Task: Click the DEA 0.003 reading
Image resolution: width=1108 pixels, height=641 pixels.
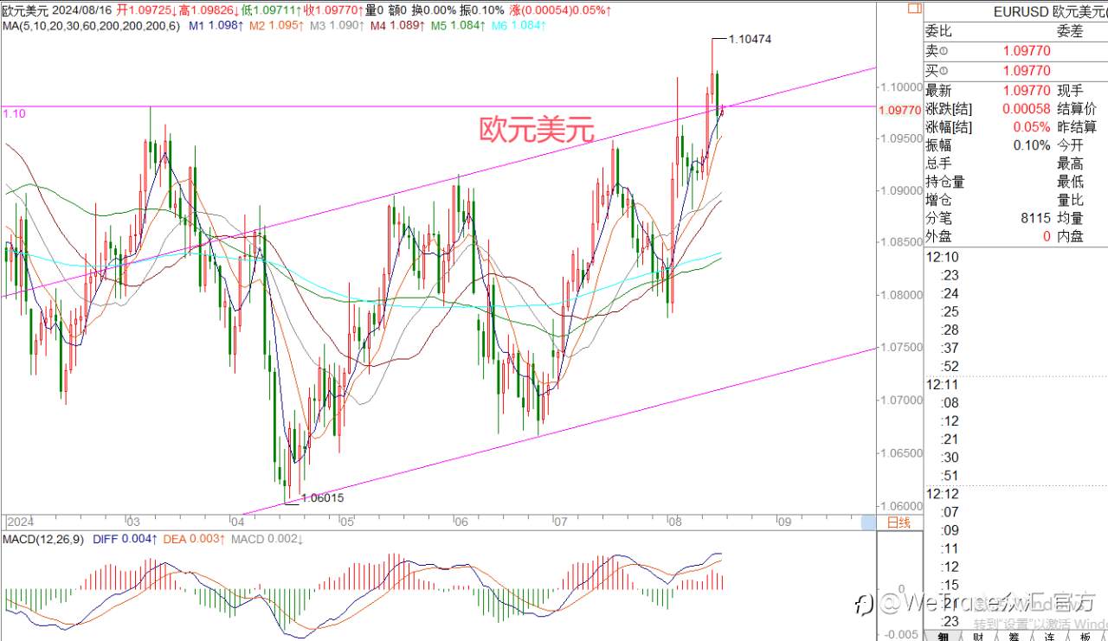Action: (x=194, y=540)
